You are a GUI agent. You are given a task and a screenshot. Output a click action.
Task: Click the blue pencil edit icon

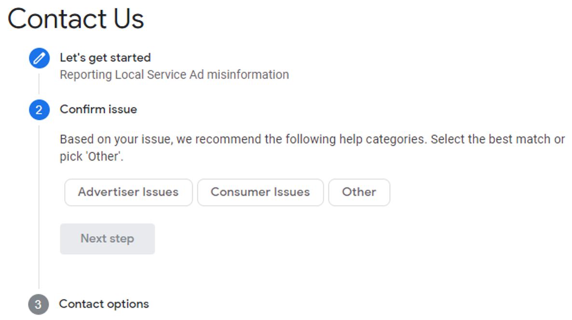(40, 58)
